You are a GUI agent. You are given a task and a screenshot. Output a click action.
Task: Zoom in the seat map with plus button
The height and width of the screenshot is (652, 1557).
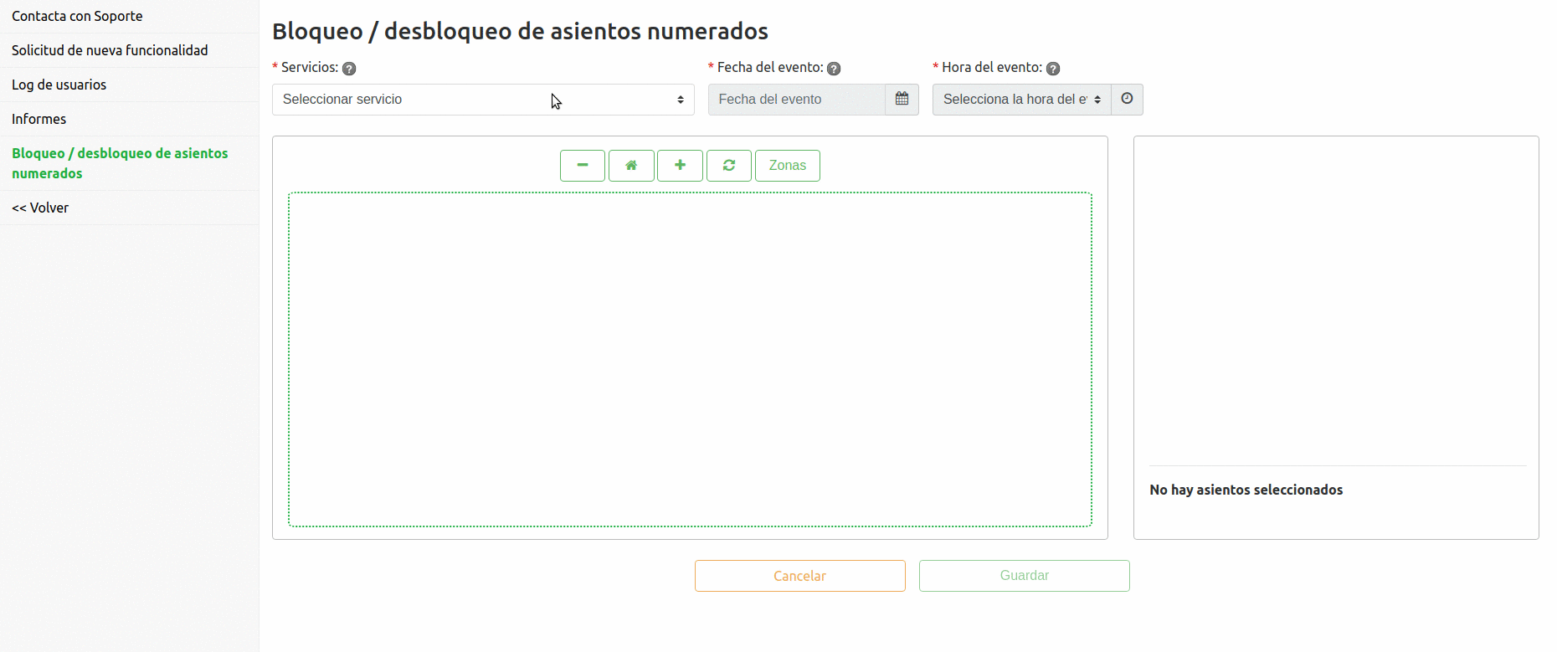[x=680, y=166]
